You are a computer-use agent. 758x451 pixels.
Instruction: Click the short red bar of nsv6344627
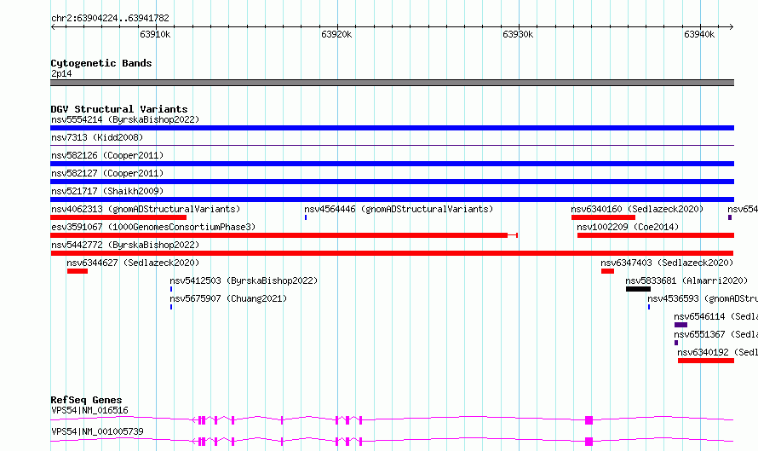[x=78, y=271]
